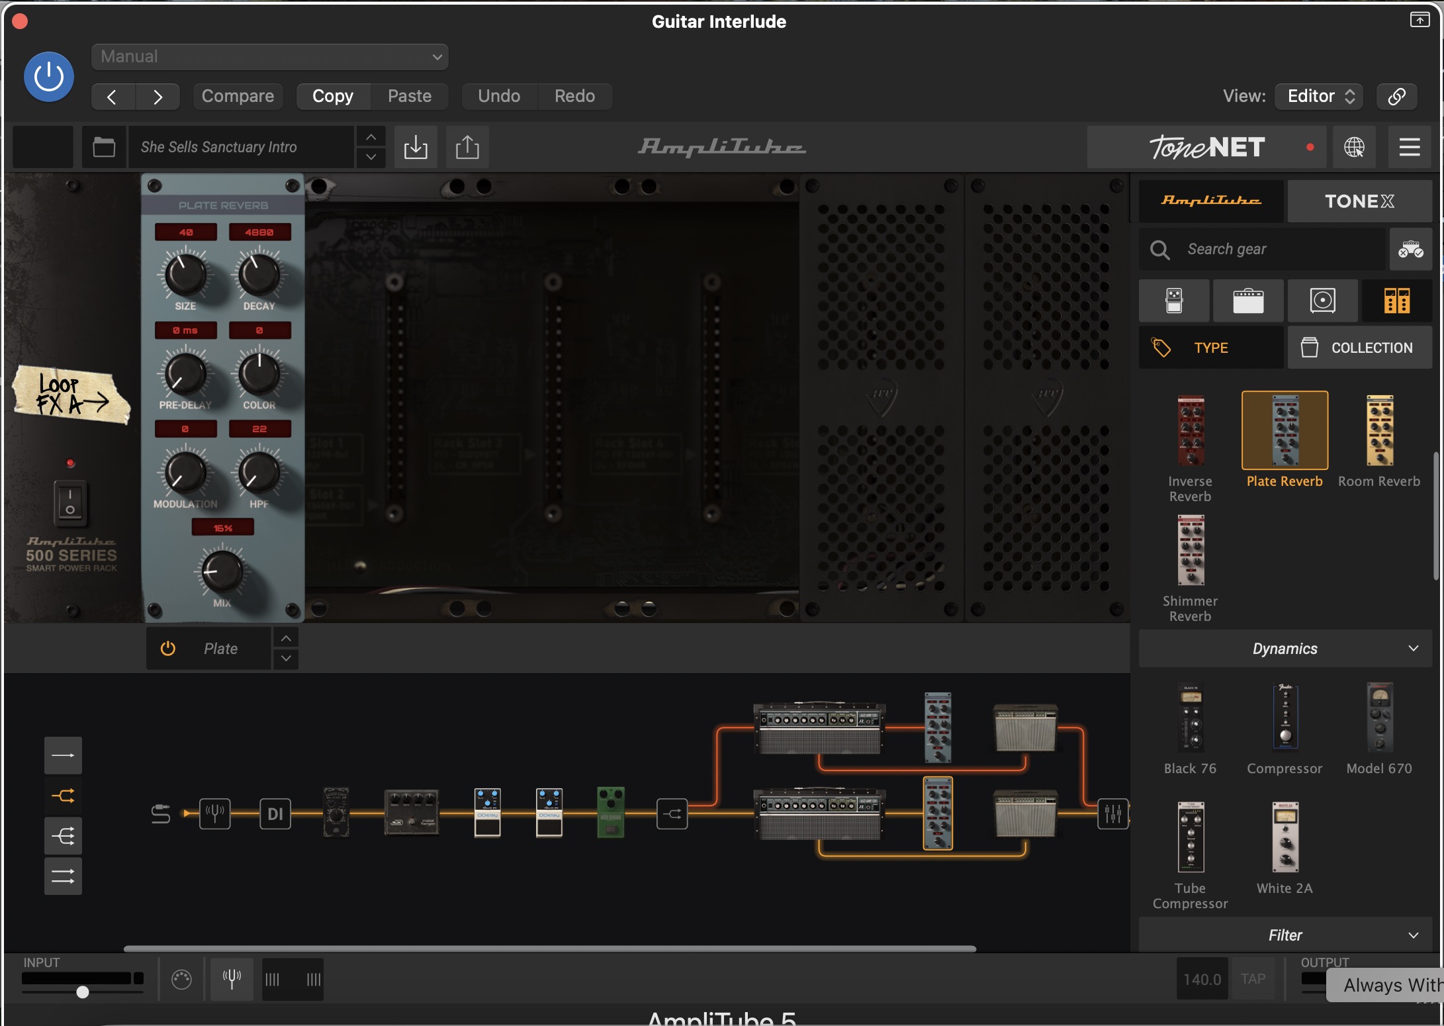
Task: Switch to the TYPE tab
Action: click(x=1211, y=348)
